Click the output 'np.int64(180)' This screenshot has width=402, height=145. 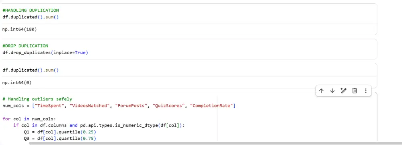pos(19,29)
